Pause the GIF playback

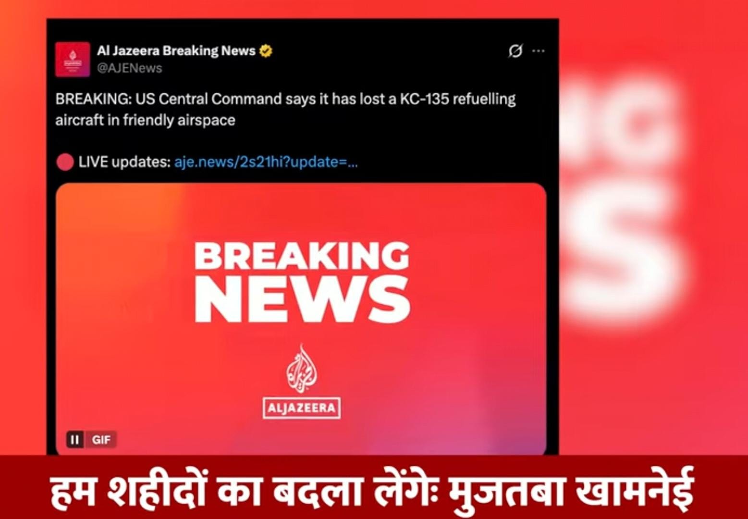pos(75,440)
